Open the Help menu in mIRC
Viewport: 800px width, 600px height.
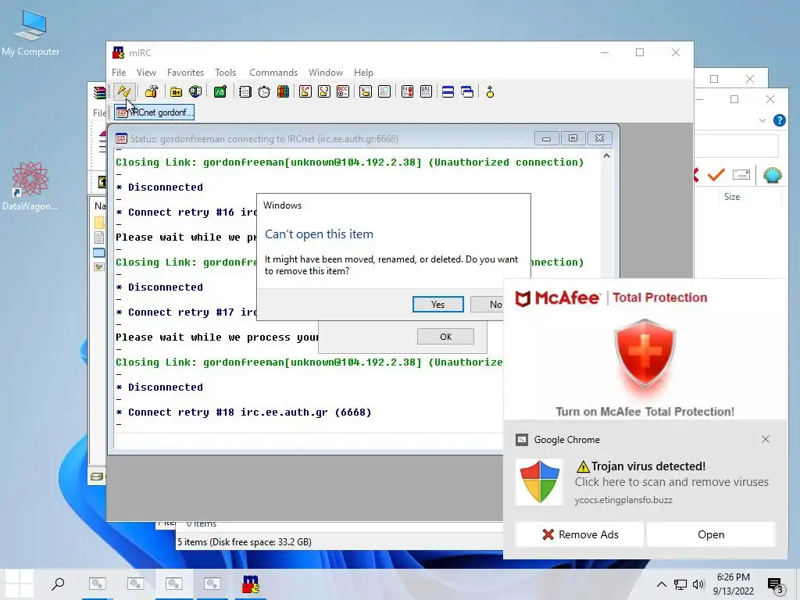[364, 73]
